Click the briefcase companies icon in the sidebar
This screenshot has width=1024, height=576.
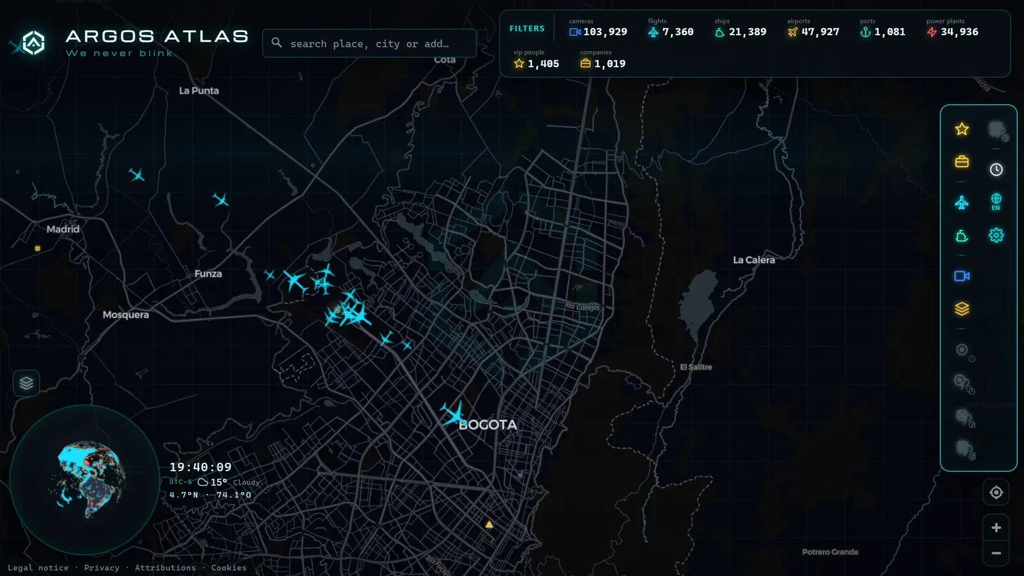(x=962, y=162)
